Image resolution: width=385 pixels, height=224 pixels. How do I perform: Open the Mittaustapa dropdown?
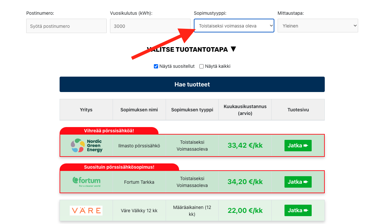(318, 26)
